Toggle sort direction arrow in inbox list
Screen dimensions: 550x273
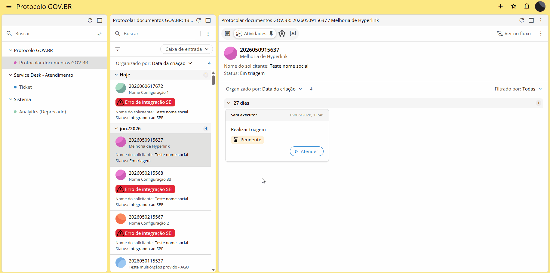209,63
